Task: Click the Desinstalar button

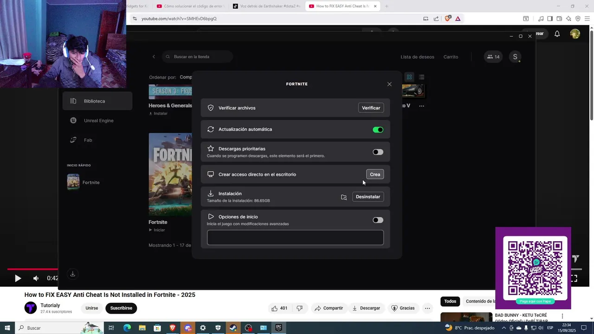Action: (368, 197)
